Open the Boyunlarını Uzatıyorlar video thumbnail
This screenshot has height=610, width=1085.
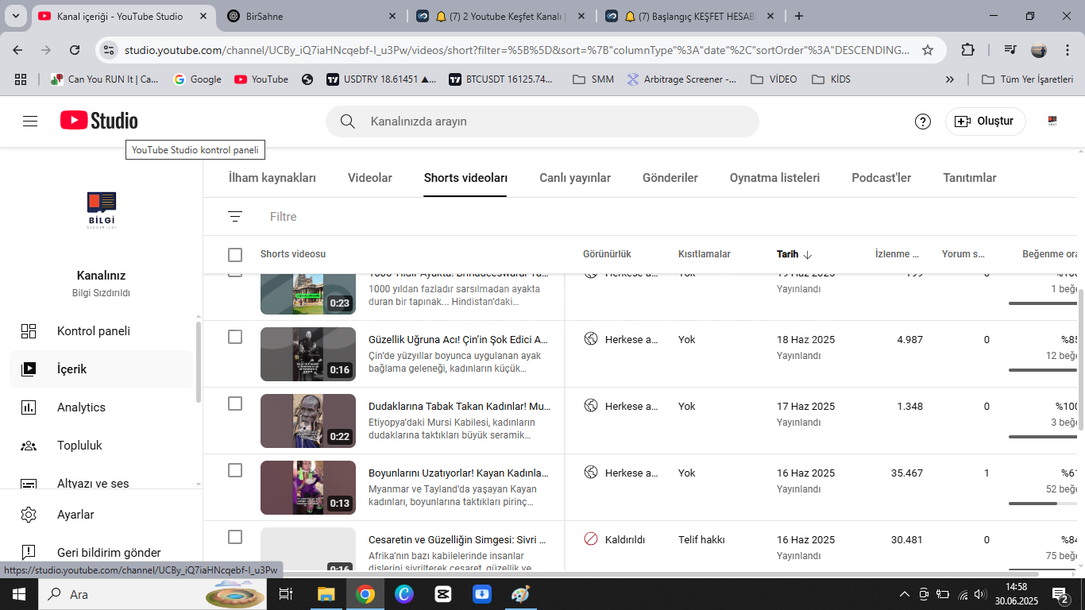pyautogui.click(x=308, y=488)
